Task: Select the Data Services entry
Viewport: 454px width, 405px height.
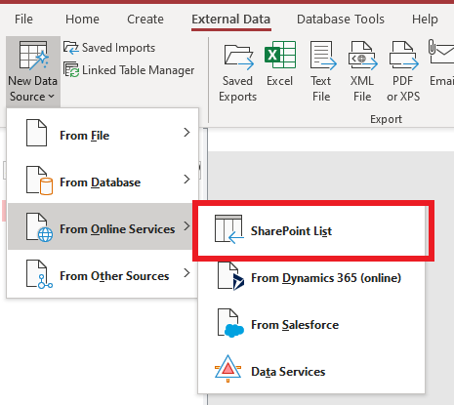Action: click(x=311, y=372)
